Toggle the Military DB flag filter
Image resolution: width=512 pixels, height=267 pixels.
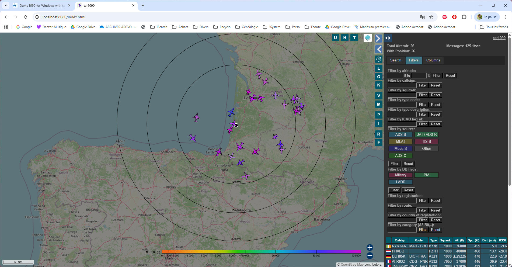[400, 175]
